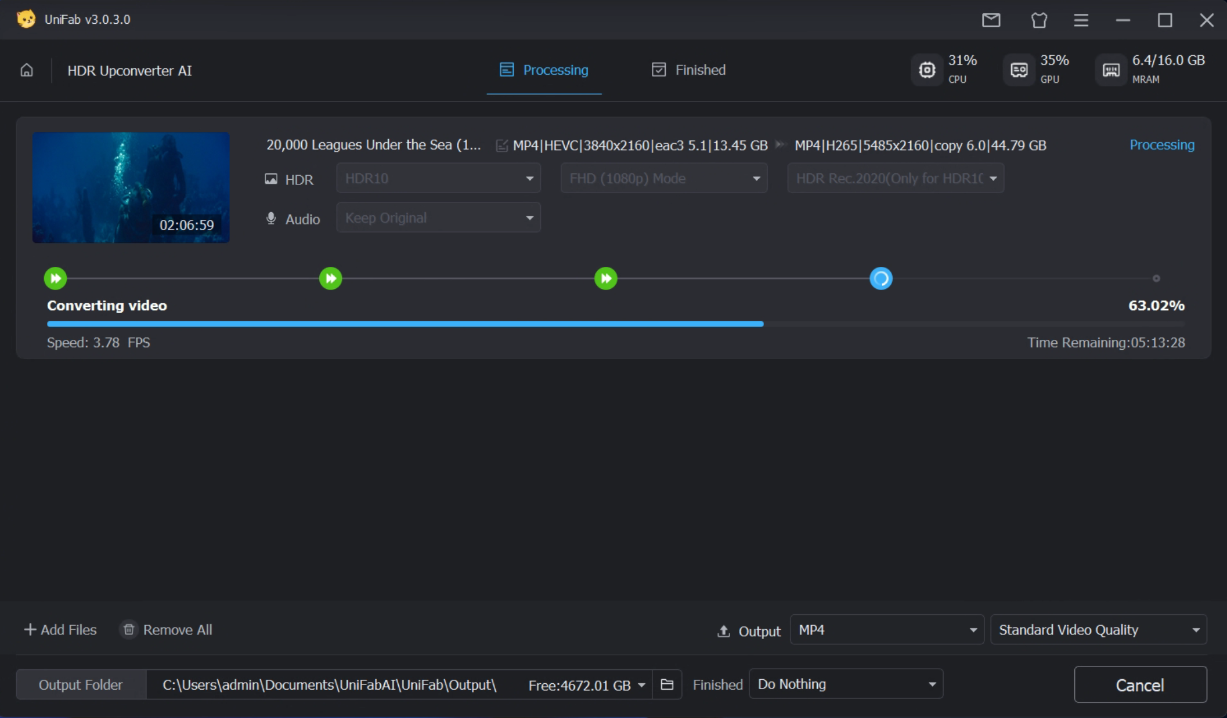Switch to the Processing tab
This screenshot has width=1227, height=718.
(544, 70)
